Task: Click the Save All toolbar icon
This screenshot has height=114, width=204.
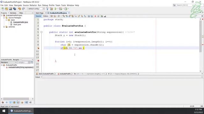Action: point(14,9)
